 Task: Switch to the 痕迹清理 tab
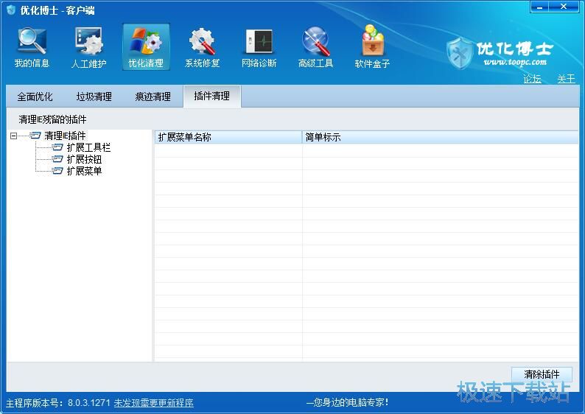click(x=153, y=97)
